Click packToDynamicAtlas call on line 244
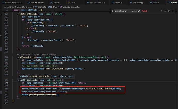Viewport: 178px width, 109px height. 56,69
